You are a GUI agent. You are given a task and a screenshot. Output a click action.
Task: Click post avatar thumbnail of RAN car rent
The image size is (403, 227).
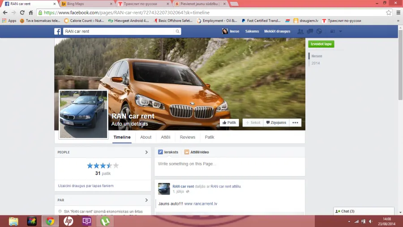click(x=164, y=189)
